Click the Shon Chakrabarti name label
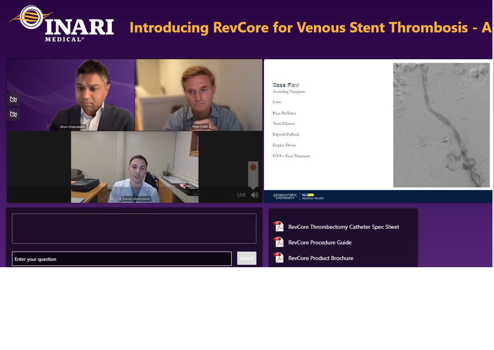This screenshot has width=494, height=350. (x=72, y=127)
